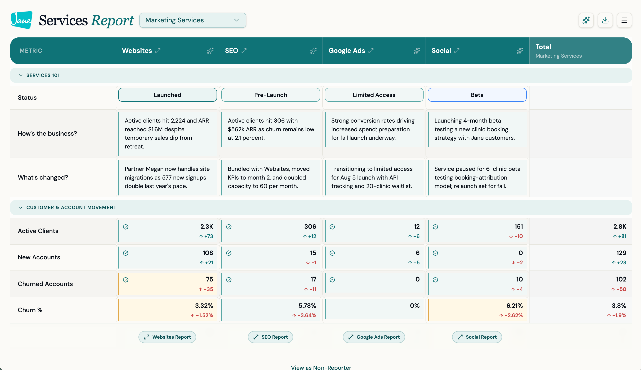Image resolution: width=641 pixels, height=370 pixels.
Task: Open the Marketing Services dropdown
Action: [193, 20]
